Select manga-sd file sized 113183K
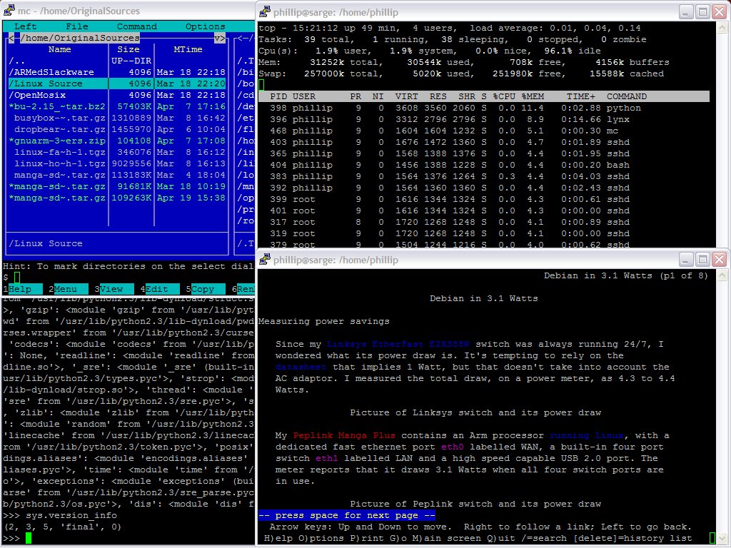The image size is (731, 548). pos(117,175)
